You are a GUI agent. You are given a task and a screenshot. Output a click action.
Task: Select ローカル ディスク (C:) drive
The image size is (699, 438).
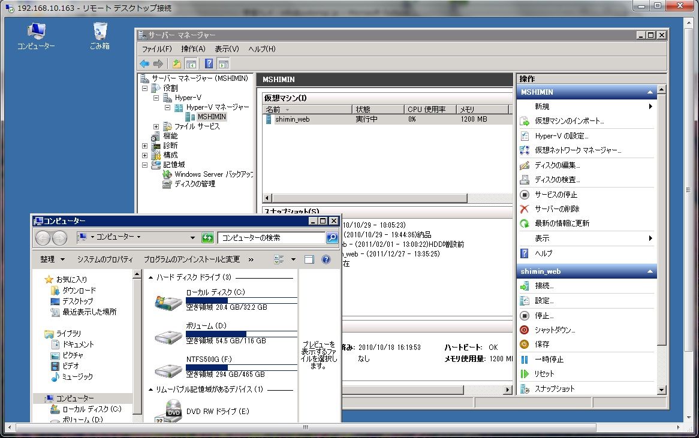click(x=225, y=300)
